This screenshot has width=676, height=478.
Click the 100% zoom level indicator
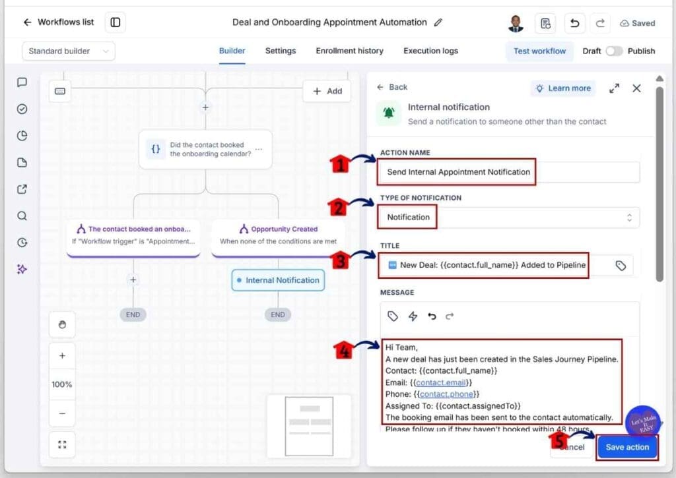click(62, 384)
